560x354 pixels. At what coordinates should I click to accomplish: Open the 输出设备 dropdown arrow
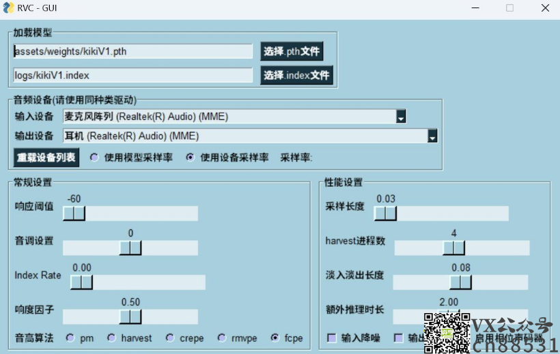[x=432, y=136]
